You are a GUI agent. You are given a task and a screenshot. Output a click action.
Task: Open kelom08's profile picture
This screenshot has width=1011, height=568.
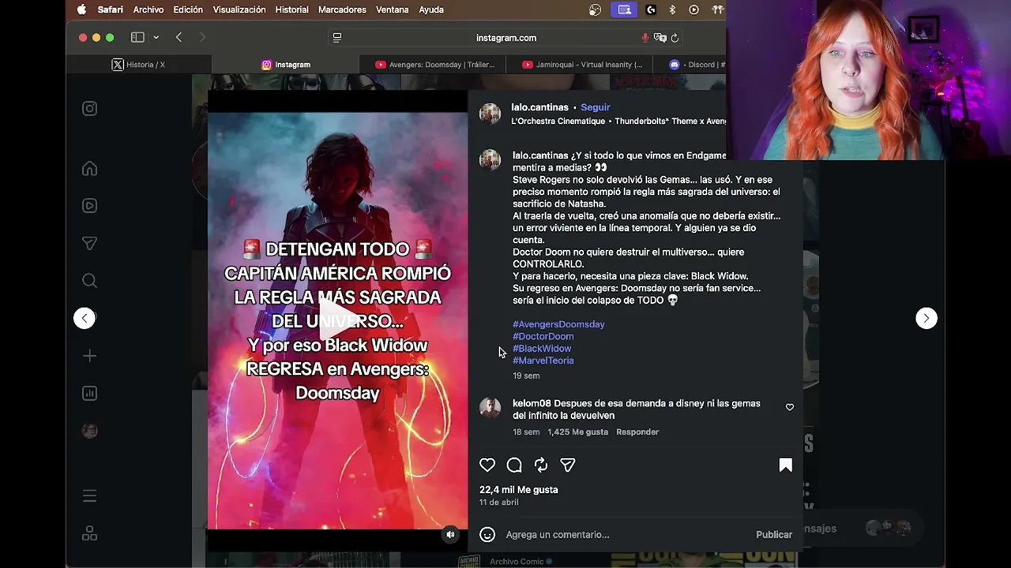click(x=490, y=407)
